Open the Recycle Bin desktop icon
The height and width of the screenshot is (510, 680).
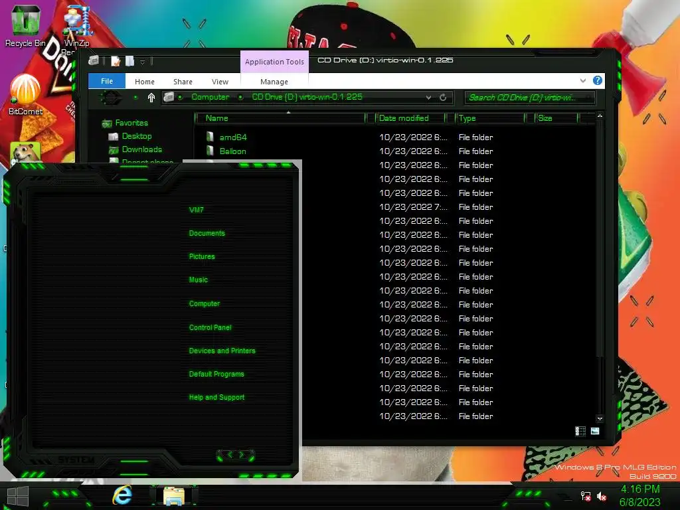pyautogui.click(x=25, y=25)
